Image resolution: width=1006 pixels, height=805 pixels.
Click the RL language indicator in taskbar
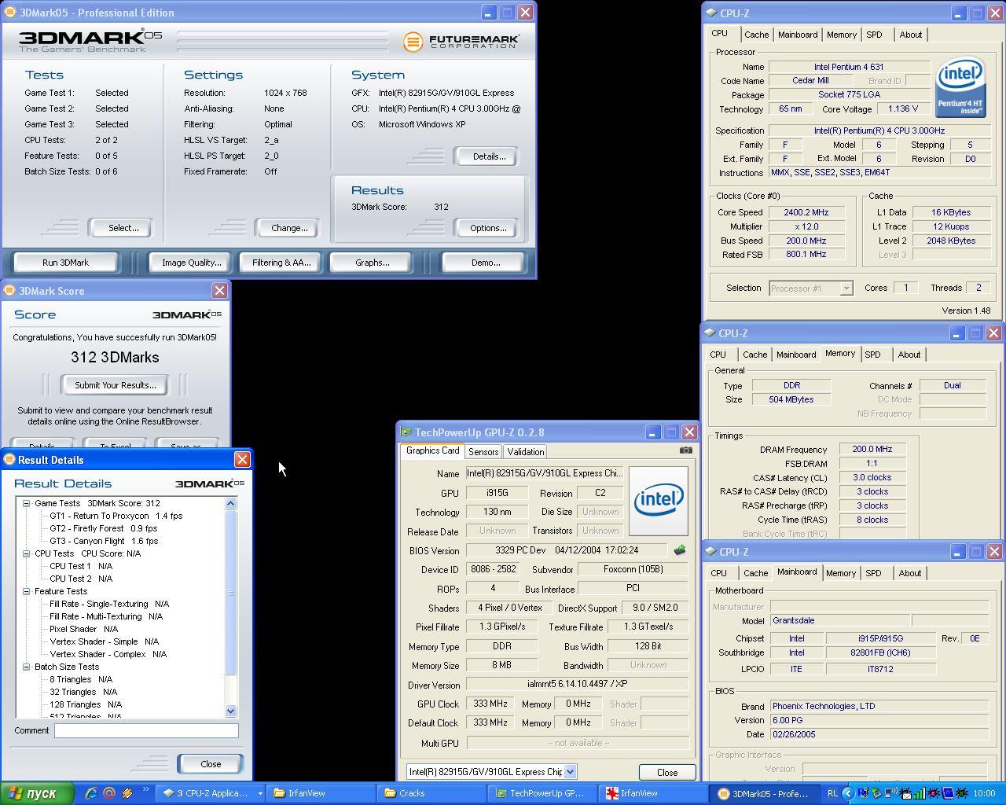click(x=832, y=793)
